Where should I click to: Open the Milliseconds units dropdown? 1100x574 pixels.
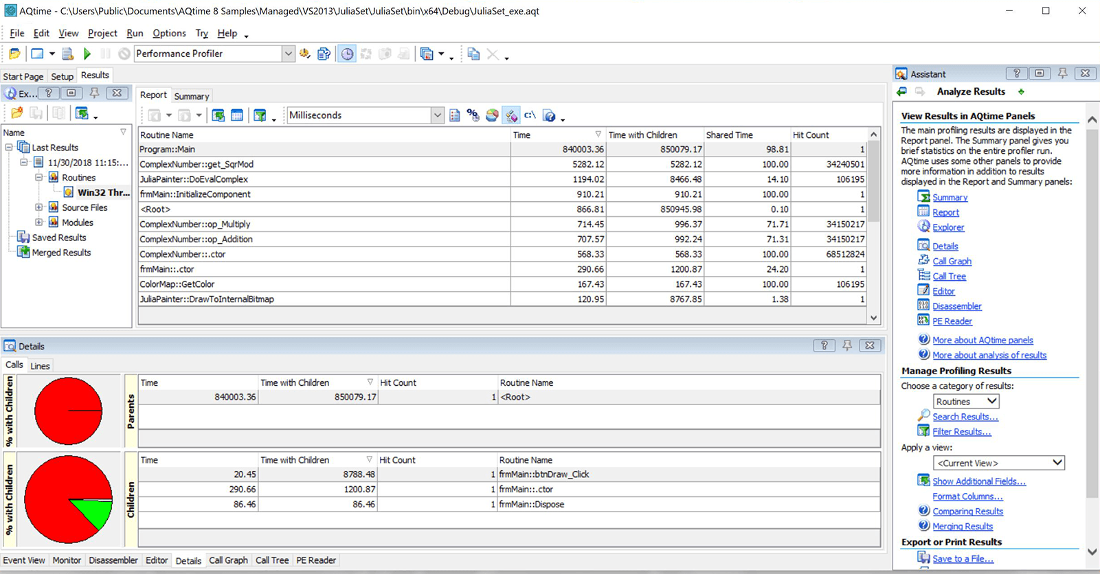(437, 115)
